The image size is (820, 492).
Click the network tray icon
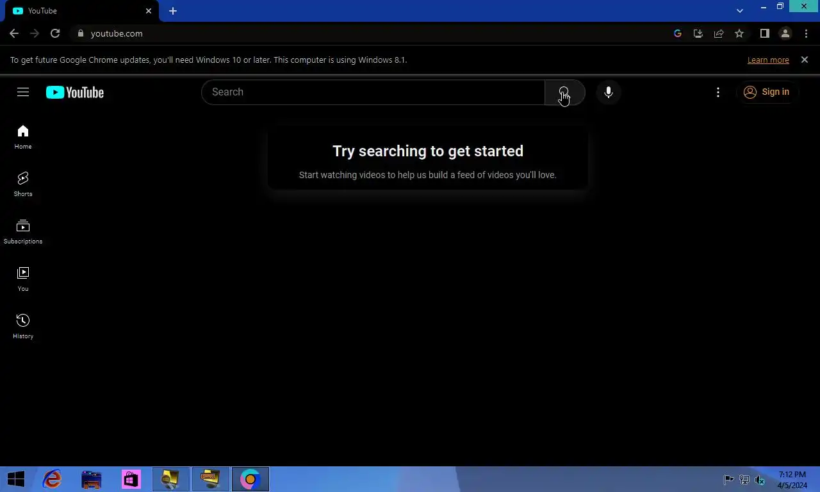tap(744, 480)
